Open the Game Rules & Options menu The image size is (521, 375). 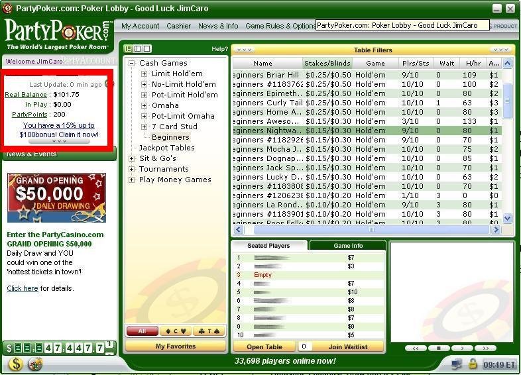pos(280,26)
